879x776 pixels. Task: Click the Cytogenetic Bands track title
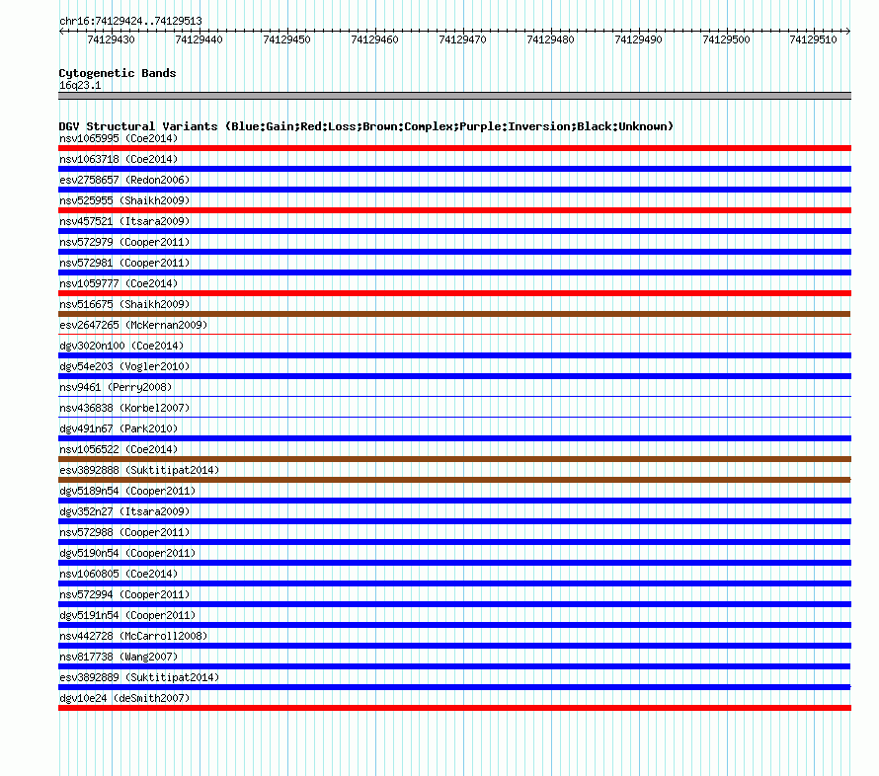click(118, 73)
